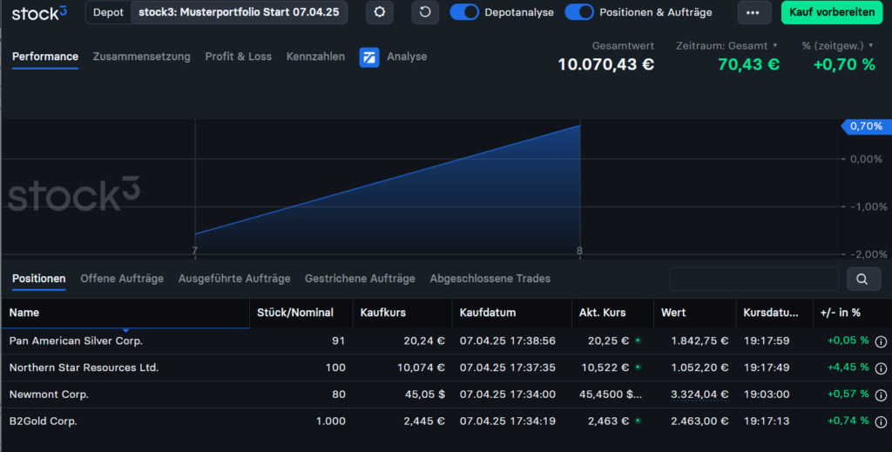This screenshot has width=892, height=452.
Task: Switch to the Performance tab
Action: tap(45, 57)
